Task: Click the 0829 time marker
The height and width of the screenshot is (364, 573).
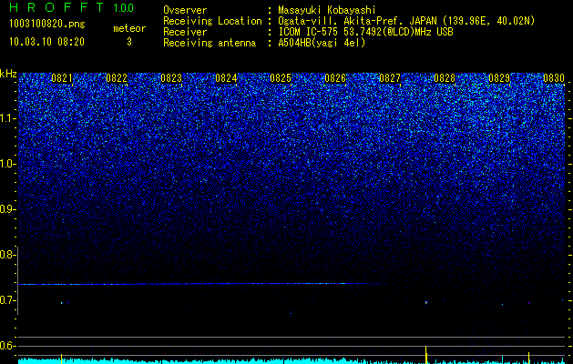Action: (499, 78)
